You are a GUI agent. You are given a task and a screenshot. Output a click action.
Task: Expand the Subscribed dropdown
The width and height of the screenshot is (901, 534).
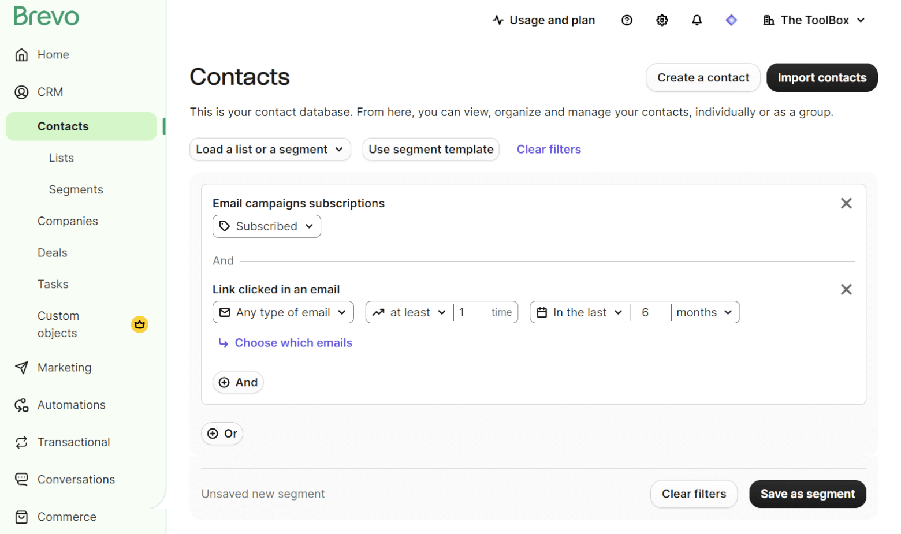pyautogui.click(x=267, y=226)
